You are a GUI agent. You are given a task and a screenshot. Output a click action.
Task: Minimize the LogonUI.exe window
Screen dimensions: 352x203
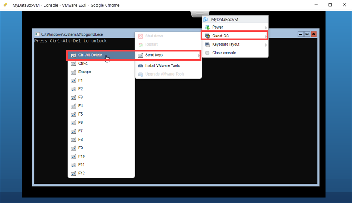click(x=301, y=34)
